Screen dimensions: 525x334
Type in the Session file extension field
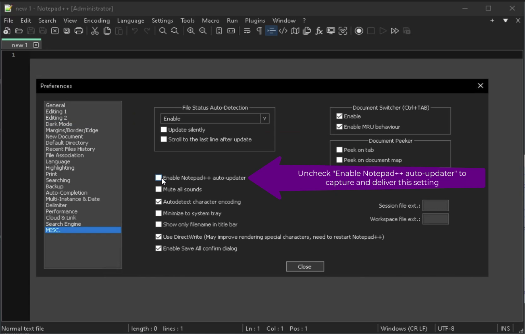click(435, 205)
